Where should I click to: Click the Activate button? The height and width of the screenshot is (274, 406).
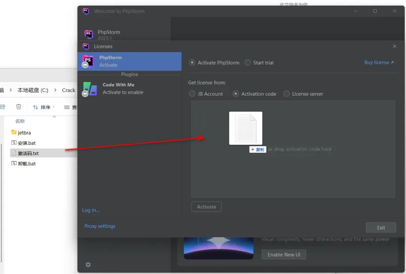[x=206, y=207]
